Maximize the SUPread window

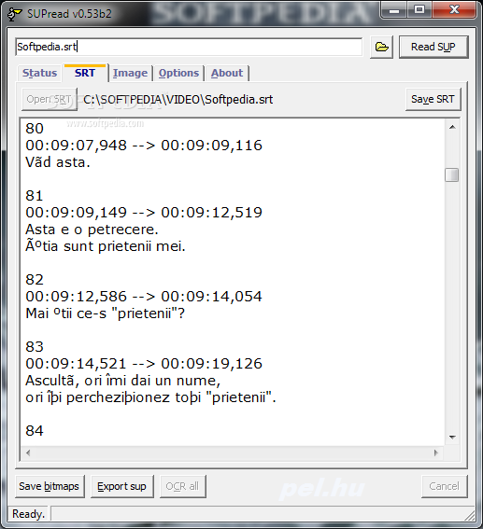[x=419, y=10]
